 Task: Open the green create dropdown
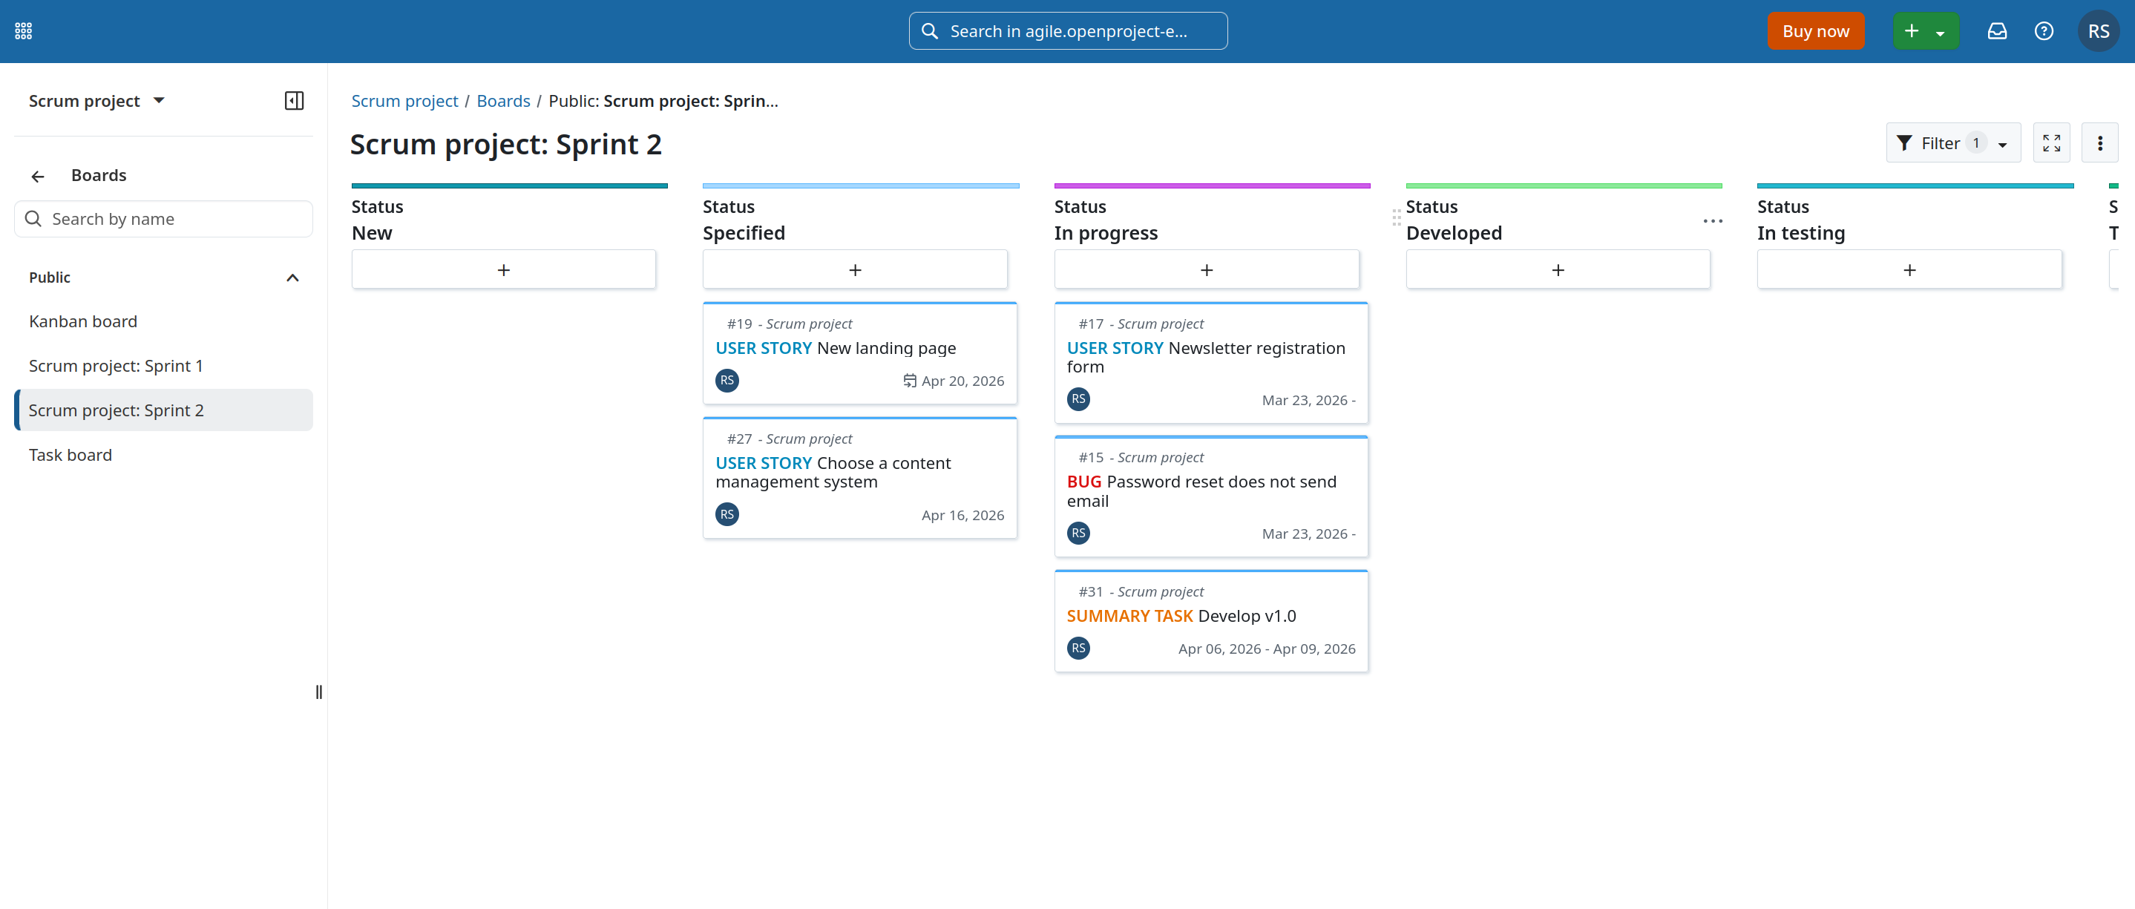click(1925, 30)
